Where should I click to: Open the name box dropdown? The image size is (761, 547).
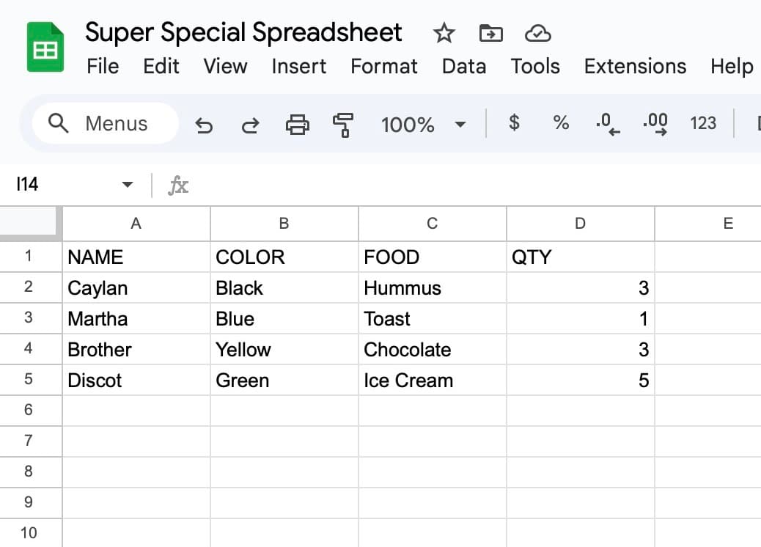tap(127, 184)
